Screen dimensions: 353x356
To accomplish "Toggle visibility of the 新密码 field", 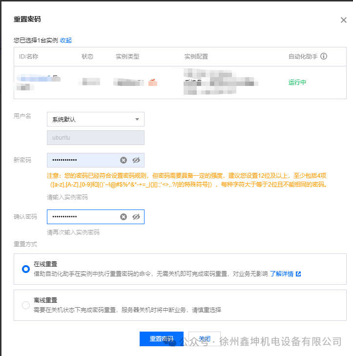I will point(136,160).
